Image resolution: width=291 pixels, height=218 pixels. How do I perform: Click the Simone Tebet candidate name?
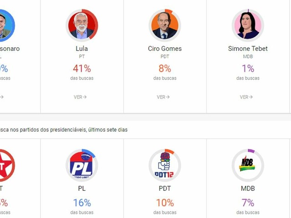(x=248, y=49)
